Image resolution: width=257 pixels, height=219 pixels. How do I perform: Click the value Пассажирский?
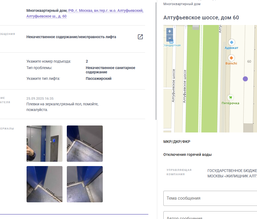coord(98,78)
